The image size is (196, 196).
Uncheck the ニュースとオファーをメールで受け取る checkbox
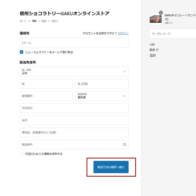(x=21, y=52)
